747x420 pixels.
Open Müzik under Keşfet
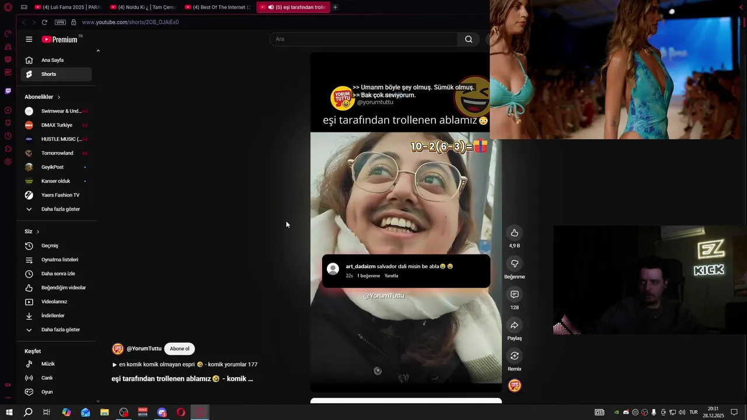coord(56,364)
